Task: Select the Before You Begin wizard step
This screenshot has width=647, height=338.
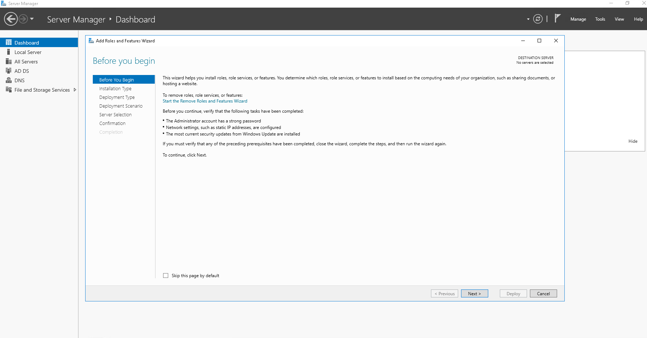Action: pos(124,80)
